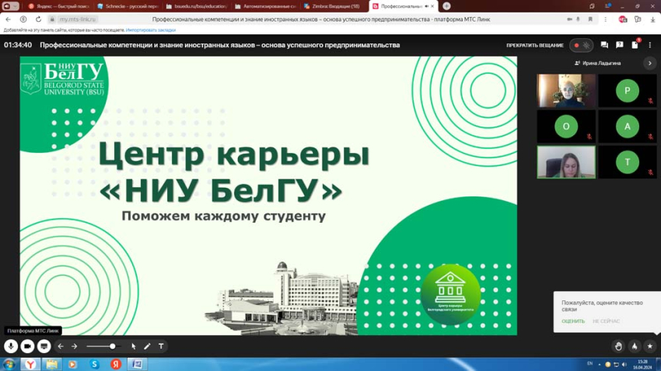Image resolution: width=661 pixels, height=371 pixels.
Task: Select participant T avatar tile
Action: [628, 162]
